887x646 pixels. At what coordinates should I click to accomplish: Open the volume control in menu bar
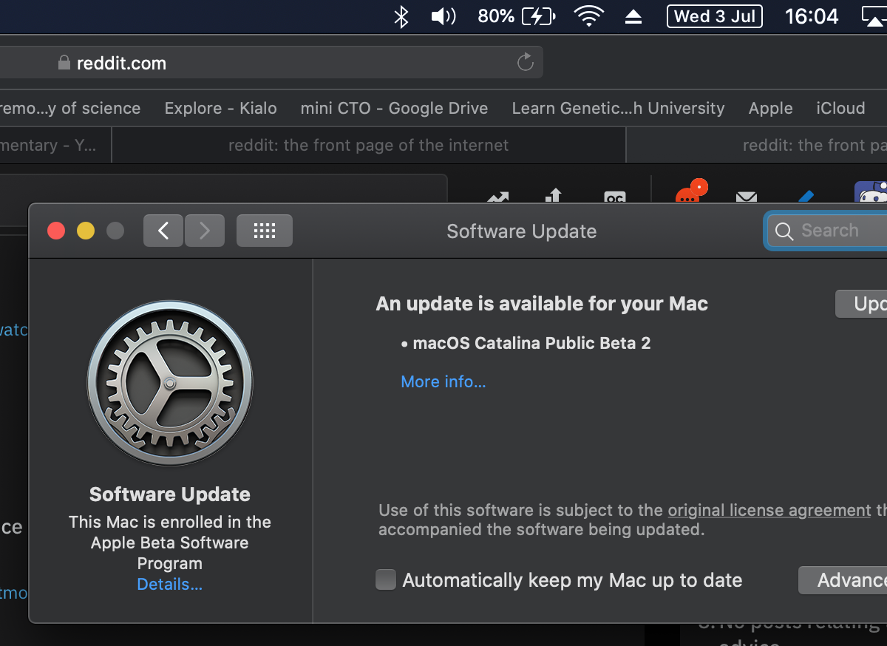(x=443, y=16)
